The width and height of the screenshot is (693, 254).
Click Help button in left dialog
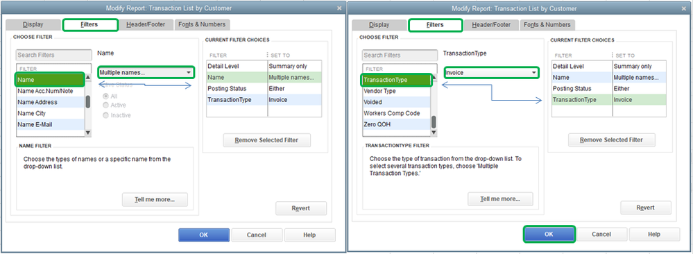point(310,235)
